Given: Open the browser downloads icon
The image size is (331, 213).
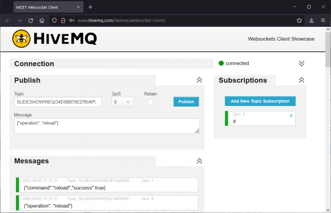Looking at the screenshot, I should [312, 20].
